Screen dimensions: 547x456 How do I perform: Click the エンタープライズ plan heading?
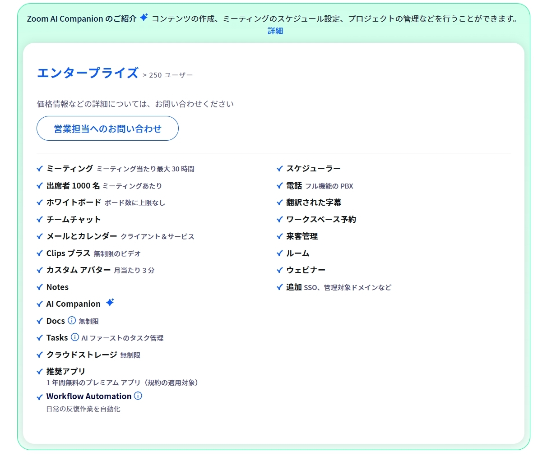click(88, 73)
